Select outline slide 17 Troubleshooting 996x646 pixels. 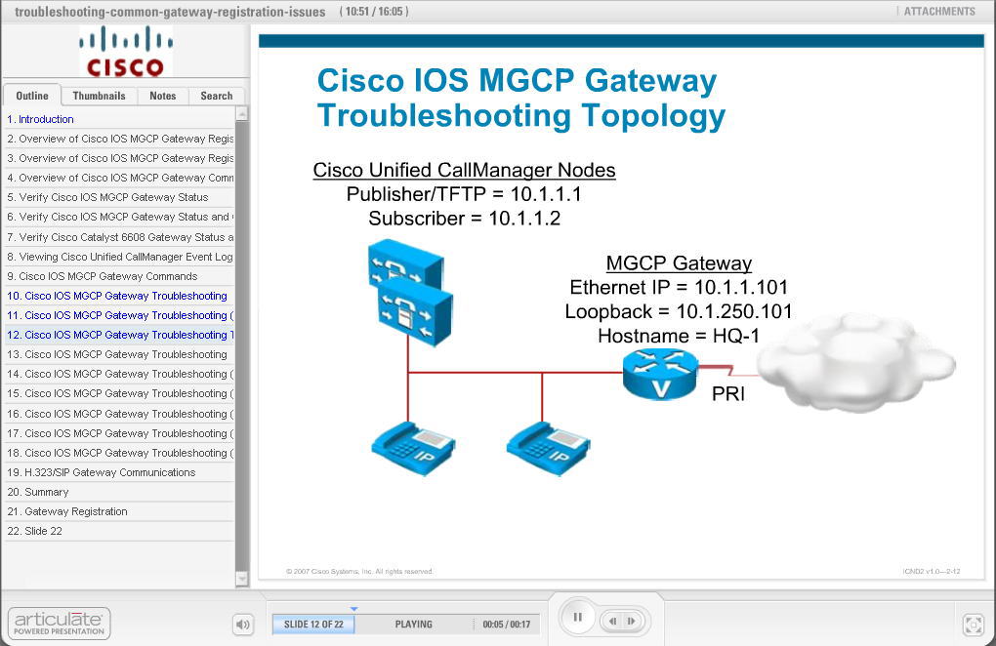coord(119,433)
